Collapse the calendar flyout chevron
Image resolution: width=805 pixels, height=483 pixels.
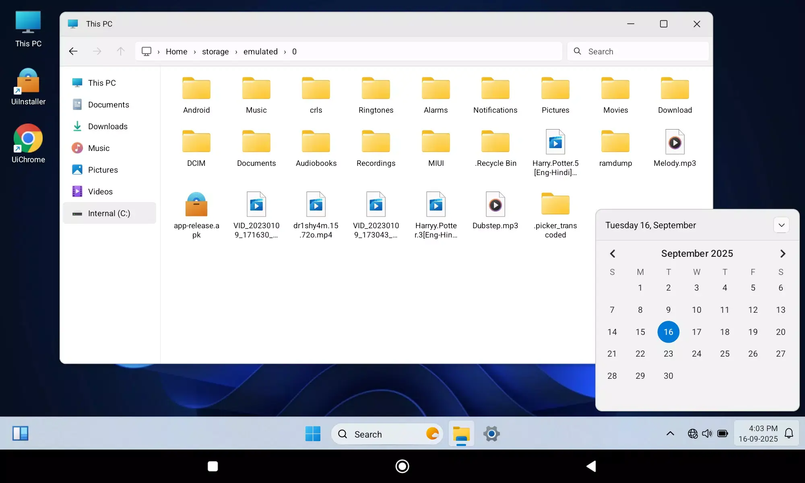point(782,225)
